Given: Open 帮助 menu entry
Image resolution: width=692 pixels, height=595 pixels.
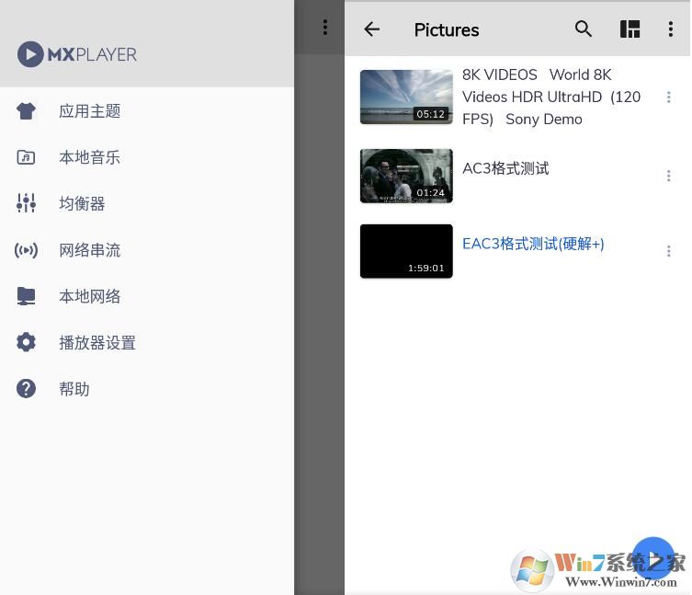Looking at the screenshot, I should (x=74, y=389).
